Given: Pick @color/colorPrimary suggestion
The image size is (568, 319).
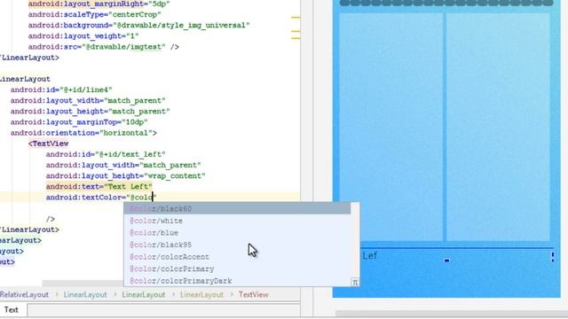Looking at the screenshot, I should pos(237,268).
